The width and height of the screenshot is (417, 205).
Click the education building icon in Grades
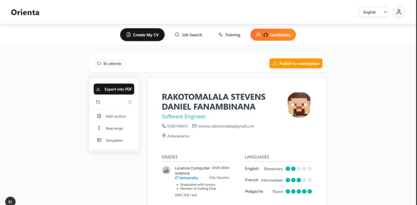pyautogui.click(x=166, y=170)
